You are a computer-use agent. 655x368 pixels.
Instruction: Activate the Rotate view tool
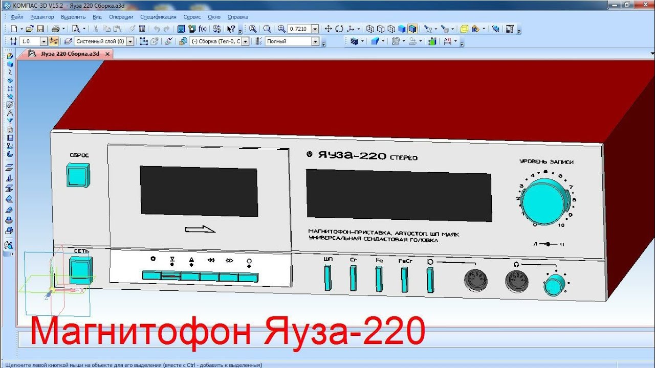coord(339,29)
